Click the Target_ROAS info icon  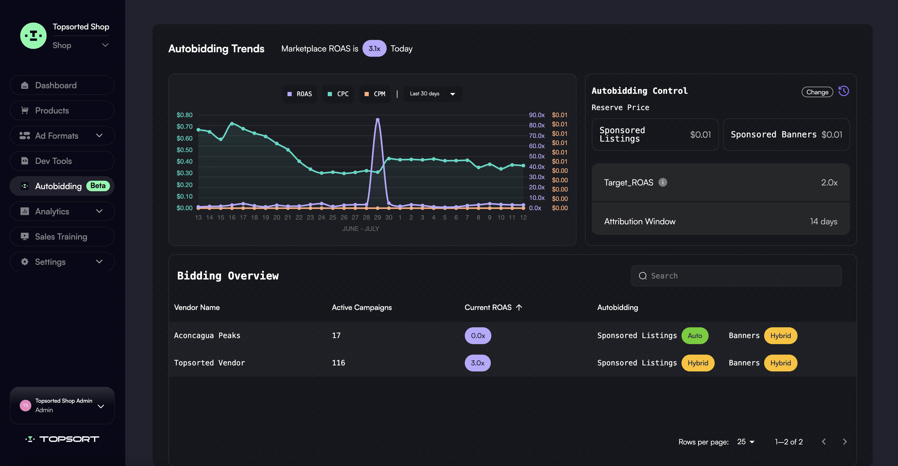tap(662, 182)
